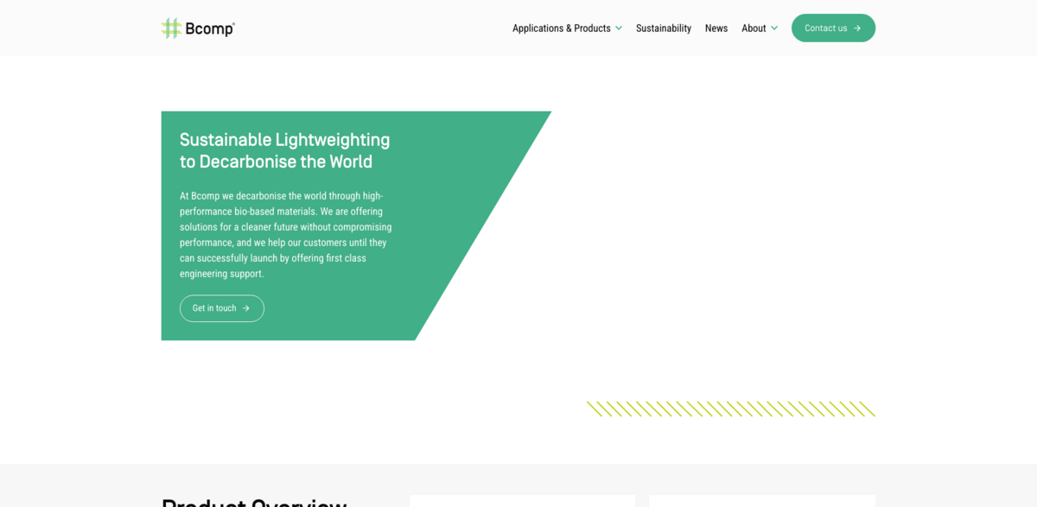This screenshot has height=507, width=1037.
Task: Click the Get in touch button
Action: click(221, 308)
